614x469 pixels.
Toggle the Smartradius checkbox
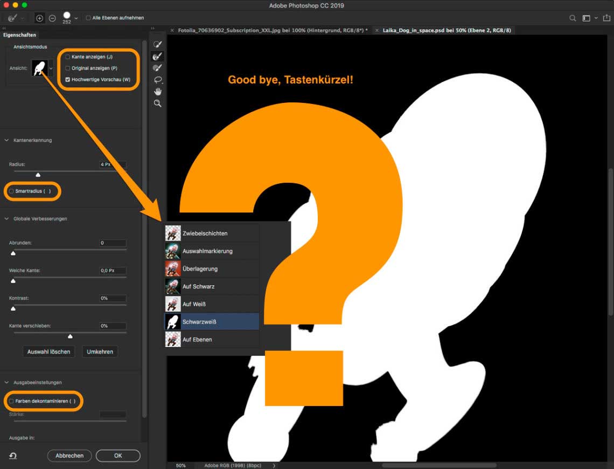click(11, 191)
